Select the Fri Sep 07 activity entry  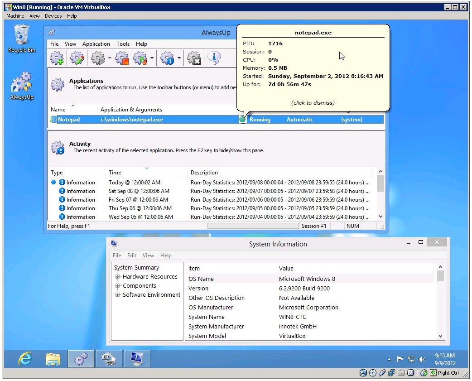point(211,199)
